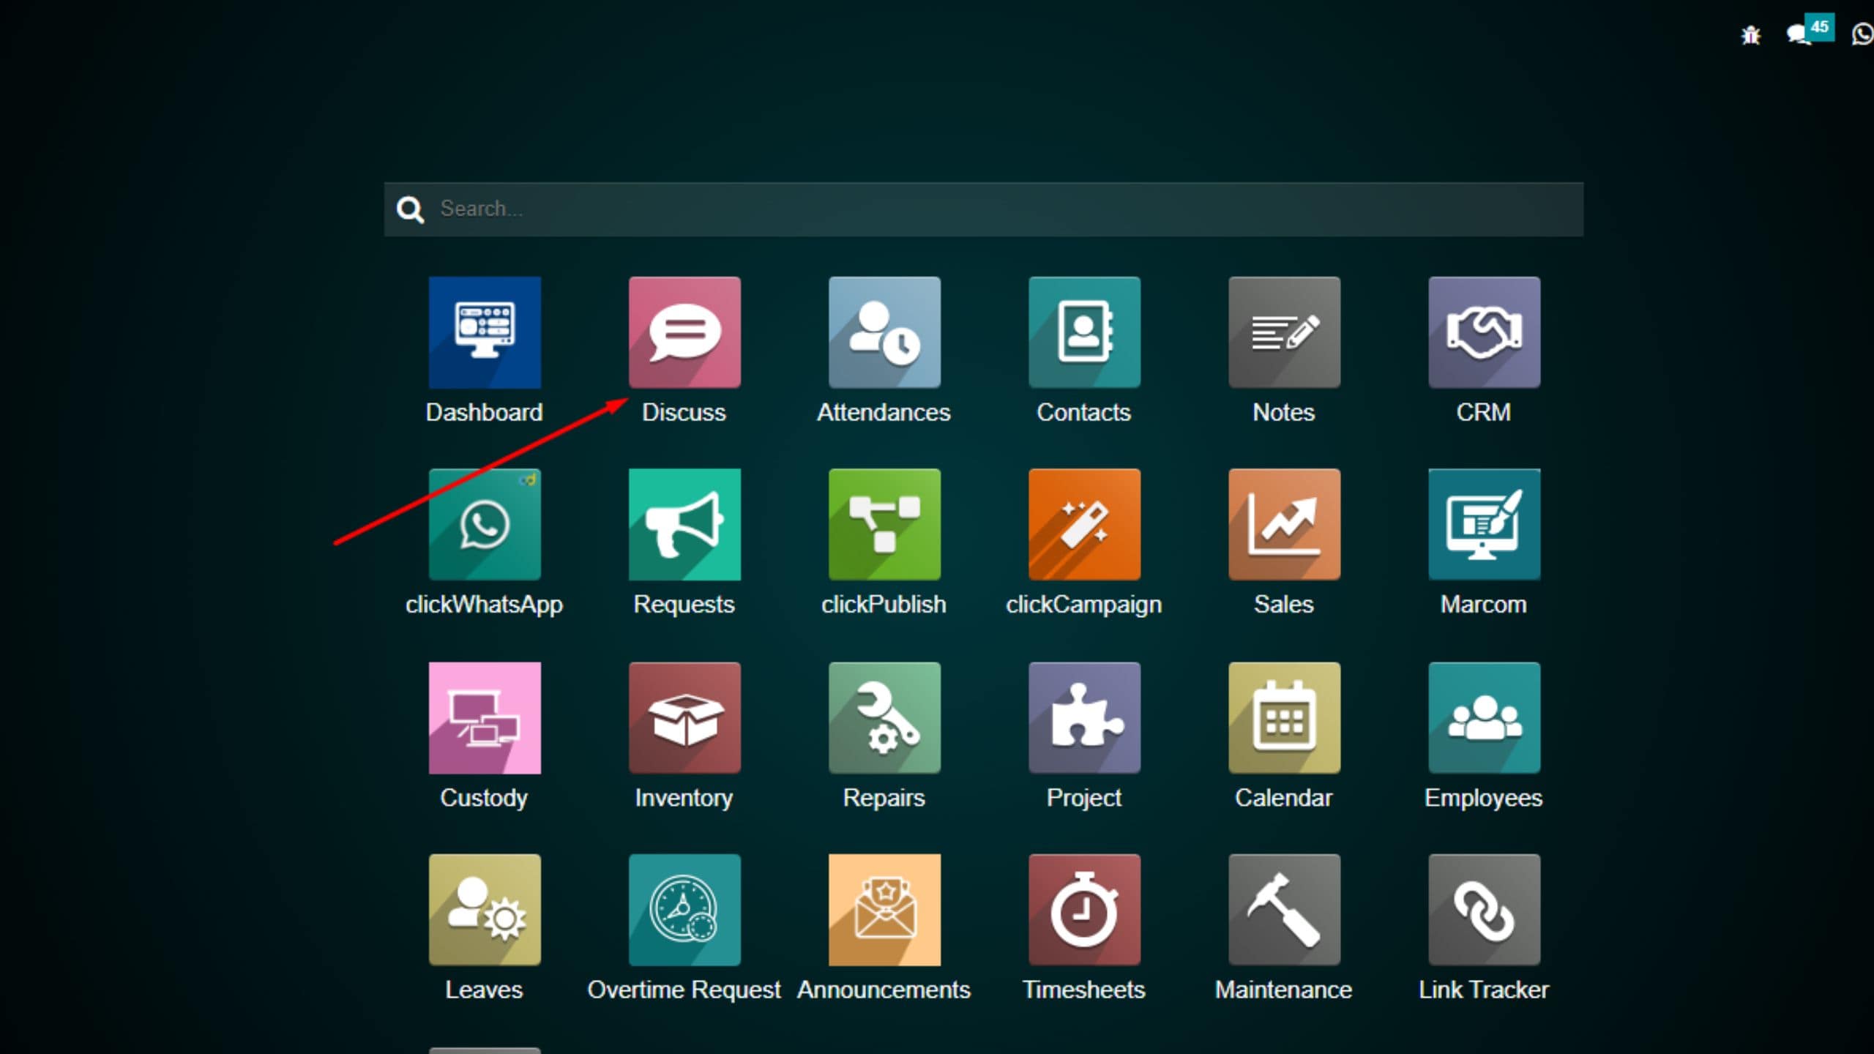This screenshot has height=1054, width=1874.
Task: Open the Maintenance app
Action: pyautogui.click(x=1284, y=910)
